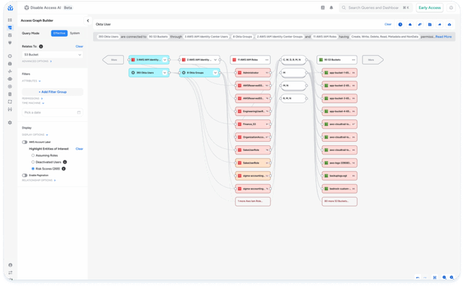The width and height of the screenshot is (464, 286).
Task: Open the notifications bell icon
Action: pos(332,8)
